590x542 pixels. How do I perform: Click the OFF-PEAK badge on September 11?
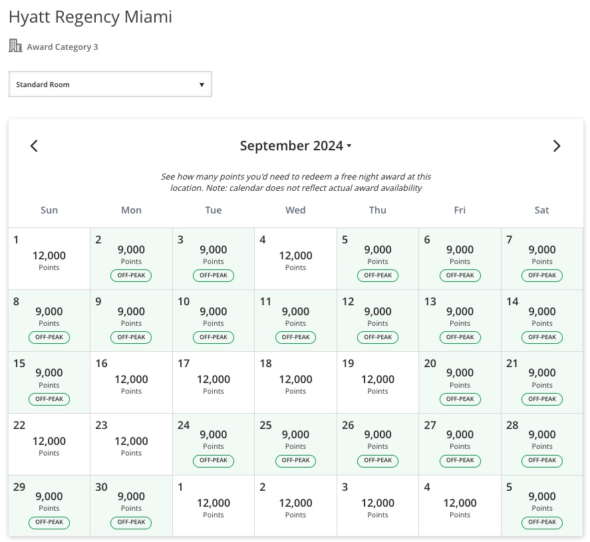click(x=295, y=337)
